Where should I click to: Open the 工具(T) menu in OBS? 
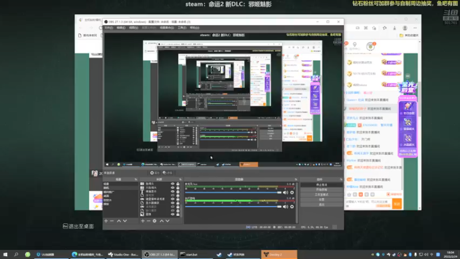tap(182, 28)
